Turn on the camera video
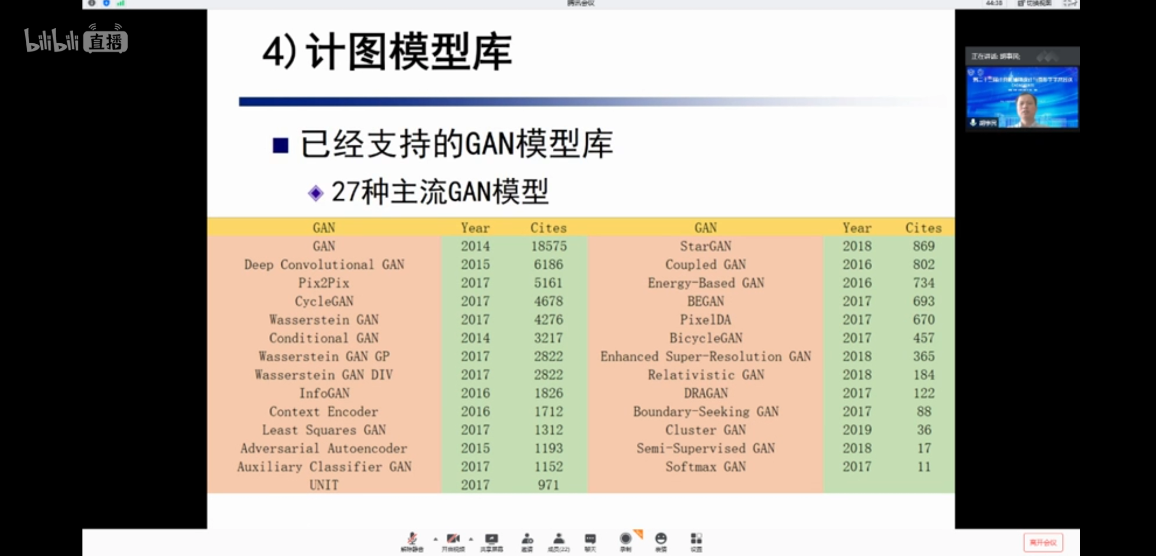 coord(453,539)
